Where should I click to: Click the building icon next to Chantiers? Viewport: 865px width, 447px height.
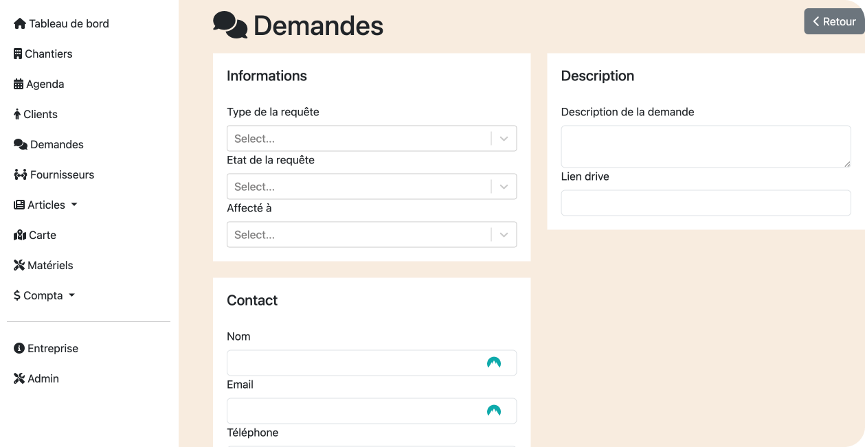(x=18, y=54)
